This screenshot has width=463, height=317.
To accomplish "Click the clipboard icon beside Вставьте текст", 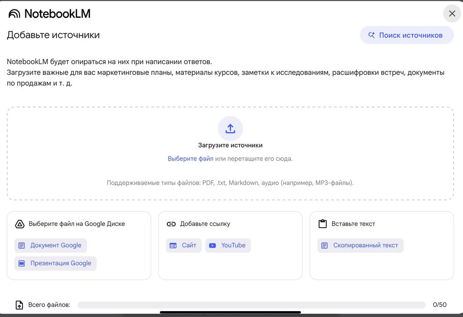I will coord(323,224).
